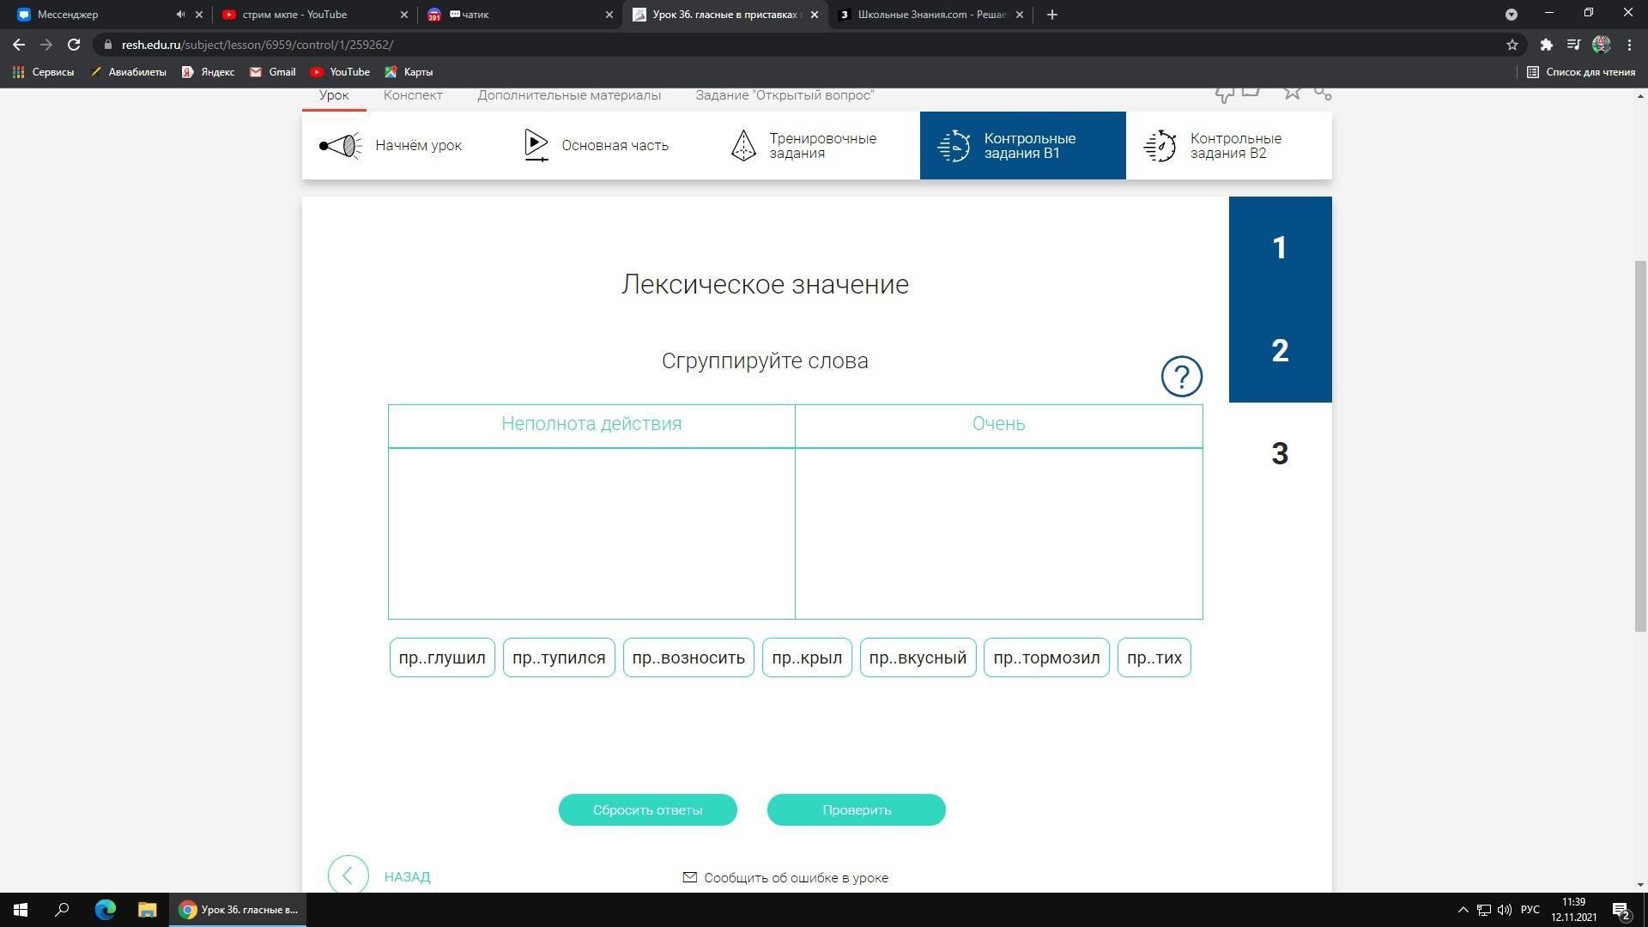Screen dimensions: 1648x927
Task: Switch to Конспект tab
Action: pyautogui.click(x=413, y=95)
